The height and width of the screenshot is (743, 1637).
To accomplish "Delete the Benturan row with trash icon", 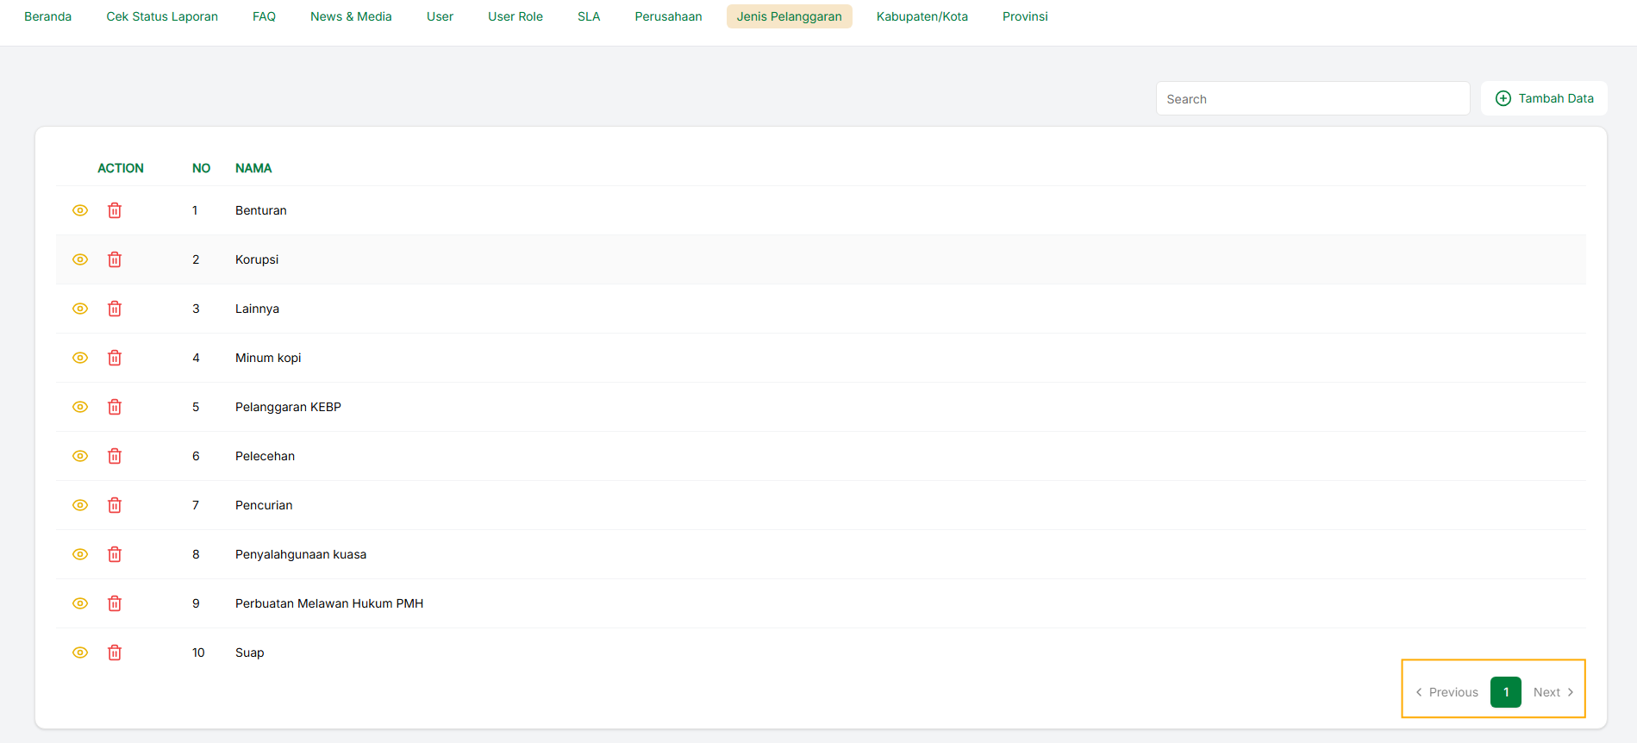I will (115, 210).
